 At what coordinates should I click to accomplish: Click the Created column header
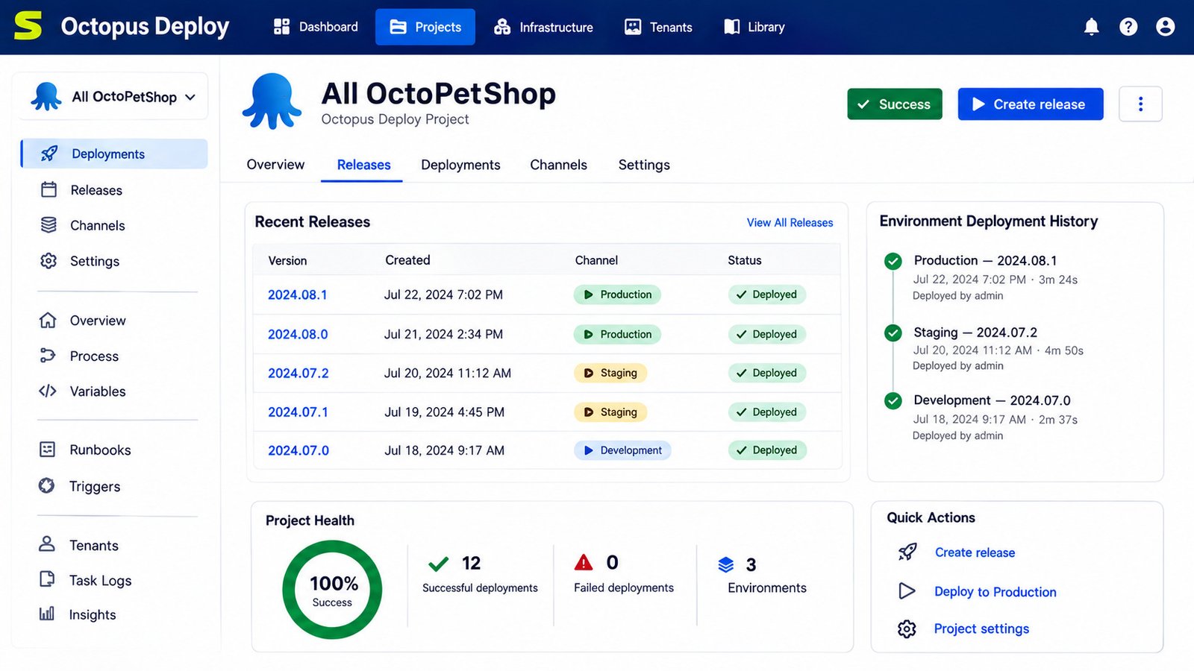pos(407,260)
